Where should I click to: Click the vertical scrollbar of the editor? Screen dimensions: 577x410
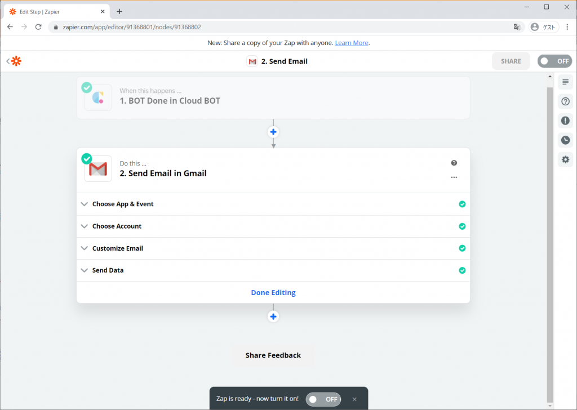pyautogui.click(x=550, y=244)
